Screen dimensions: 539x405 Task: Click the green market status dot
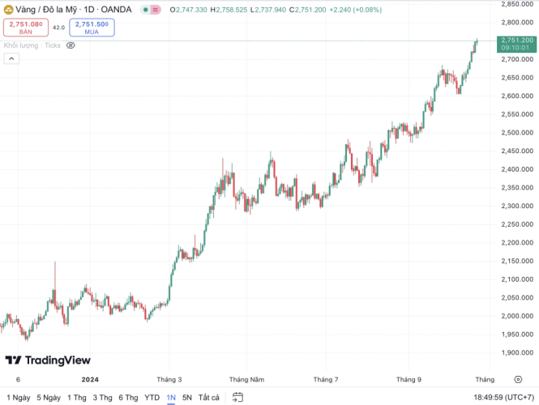click(145, 10)
